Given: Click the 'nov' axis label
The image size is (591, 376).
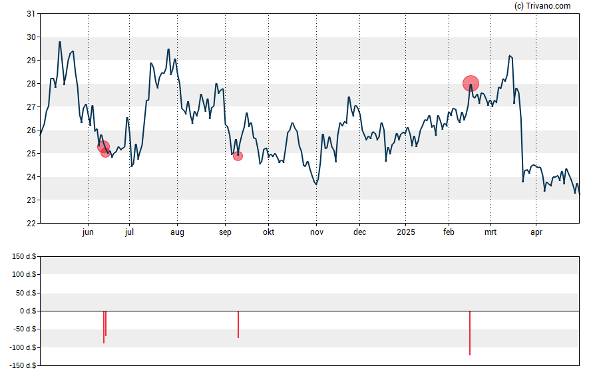Looking at the screenshot, I should 317,232.
